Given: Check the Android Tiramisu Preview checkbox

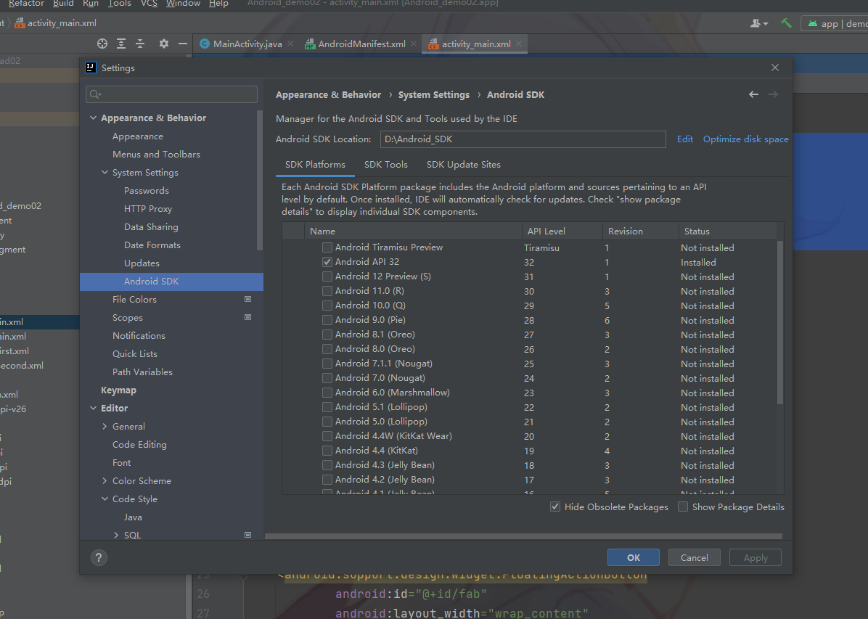Looking at the screenshot, I should click(327, 247).
